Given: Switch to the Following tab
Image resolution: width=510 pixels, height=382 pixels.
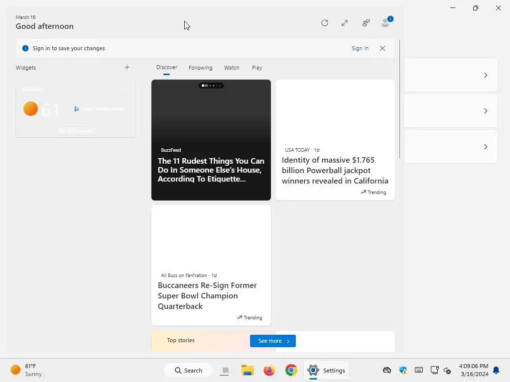Looking at the screenshot, I should pyautogui.click(x=200, y=68).
